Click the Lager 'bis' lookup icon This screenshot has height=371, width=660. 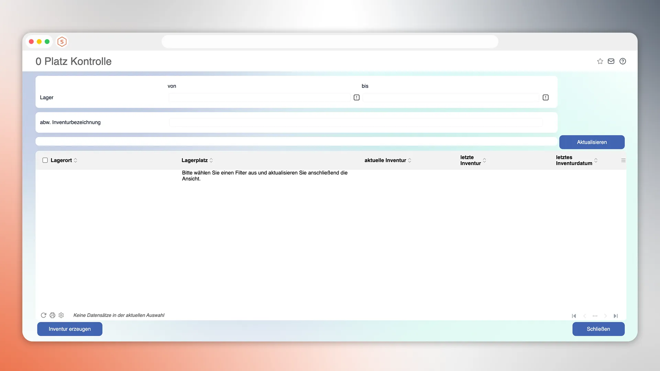point(546,98)
